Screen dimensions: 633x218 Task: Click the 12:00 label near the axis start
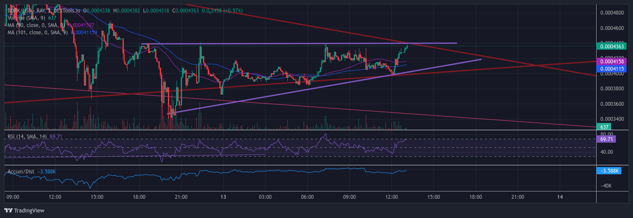coord(55,197)
